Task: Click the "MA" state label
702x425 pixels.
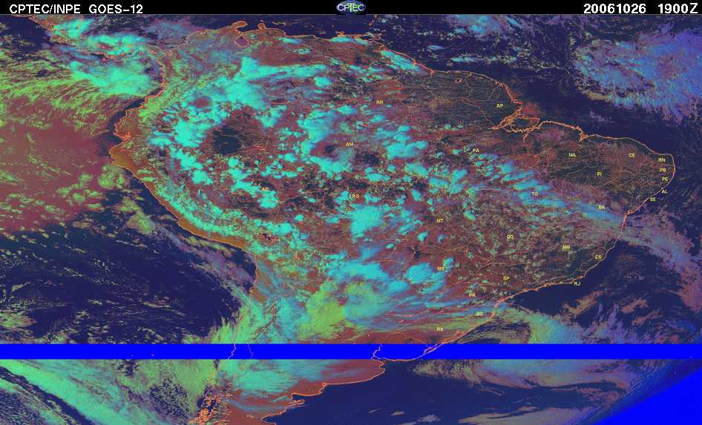Action: pos(572,155)
